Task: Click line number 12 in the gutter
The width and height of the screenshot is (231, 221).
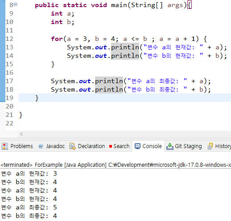Action: pos(9,39)
